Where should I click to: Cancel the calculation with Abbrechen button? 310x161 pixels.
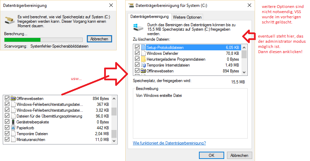(x=99, y=39)
